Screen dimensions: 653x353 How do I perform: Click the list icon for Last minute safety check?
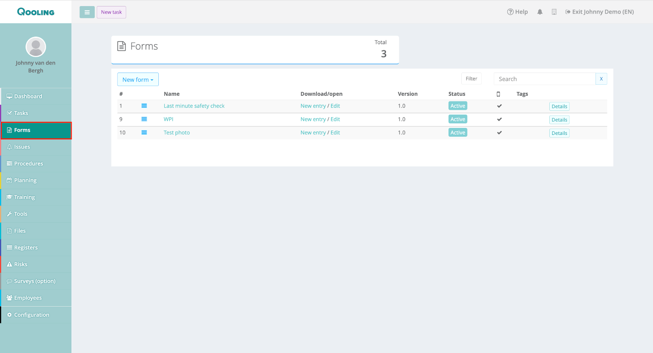(x=144, y=106)
